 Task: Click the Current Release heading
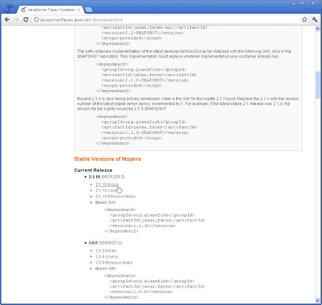pos(93,170)
